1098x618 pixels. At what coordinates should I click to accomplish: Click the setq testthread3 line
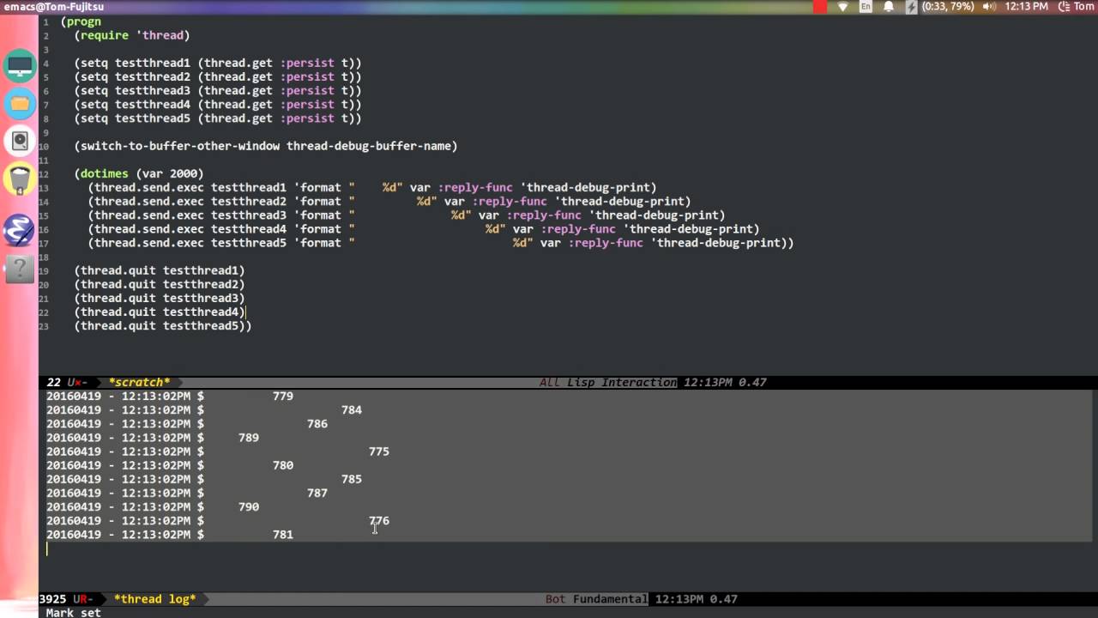point(218,90)
